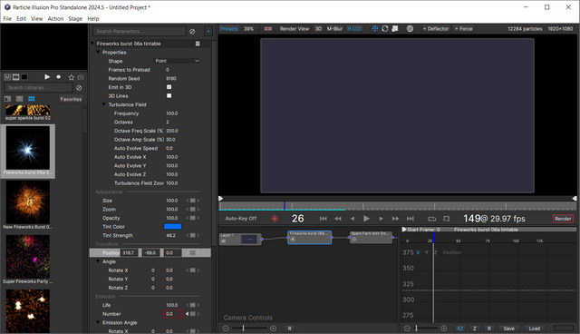580x334 pixels.
Task: Toggle the AZ option in graph editor
Action: pos(459,329)
